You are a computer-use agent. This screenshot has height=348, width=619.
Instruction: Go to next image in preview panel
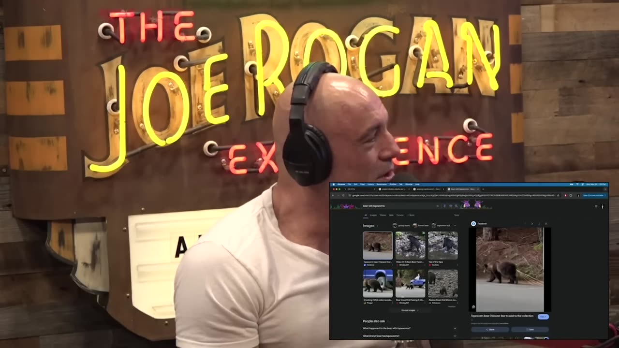click(x=532, y=223)
